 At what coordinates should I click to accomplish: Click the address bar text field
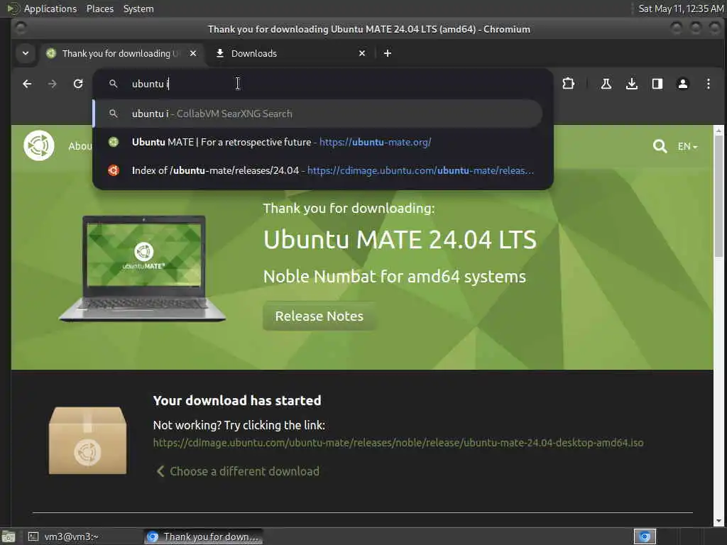pos(324,84)
